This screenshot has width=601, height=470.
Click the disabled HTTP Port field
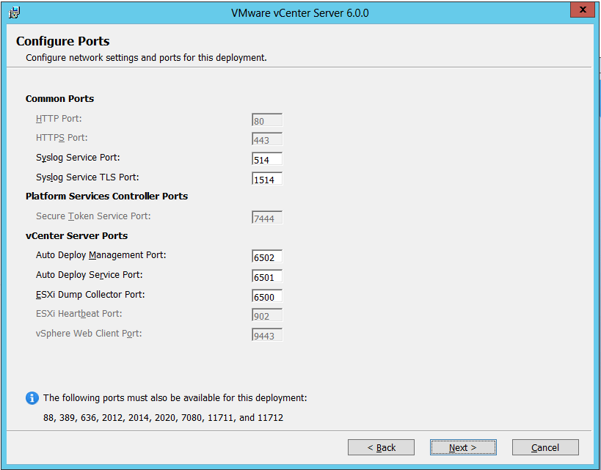(267, 120)
